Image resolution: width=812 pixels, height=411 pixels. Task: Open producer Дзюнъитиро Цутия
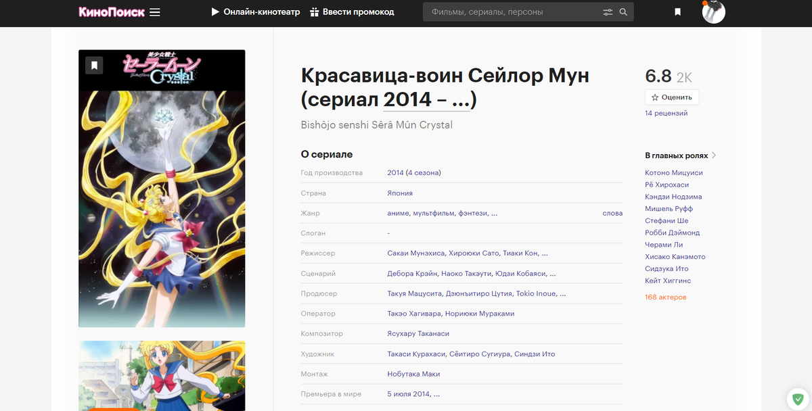click(479, 294)
